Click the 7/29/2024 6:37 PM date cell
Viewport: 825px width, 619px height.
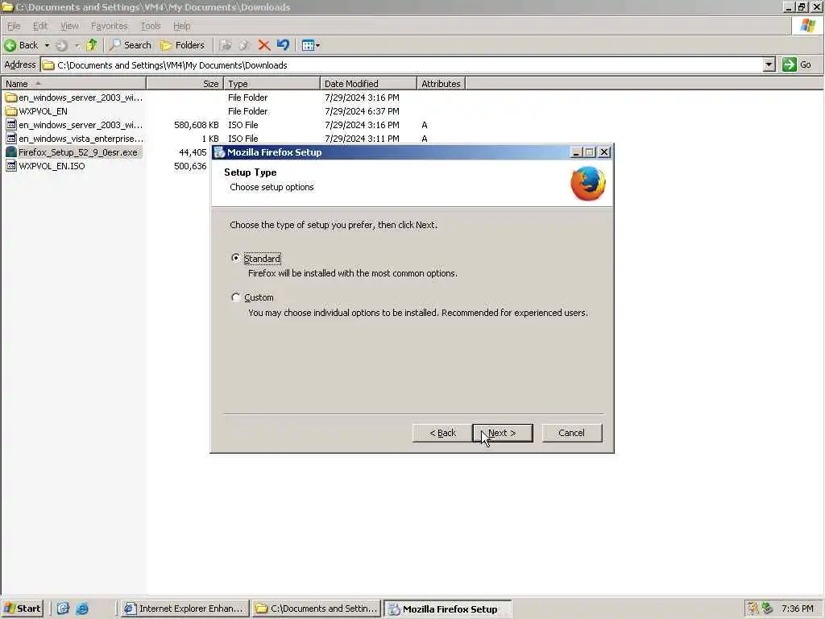click(362, 111)
